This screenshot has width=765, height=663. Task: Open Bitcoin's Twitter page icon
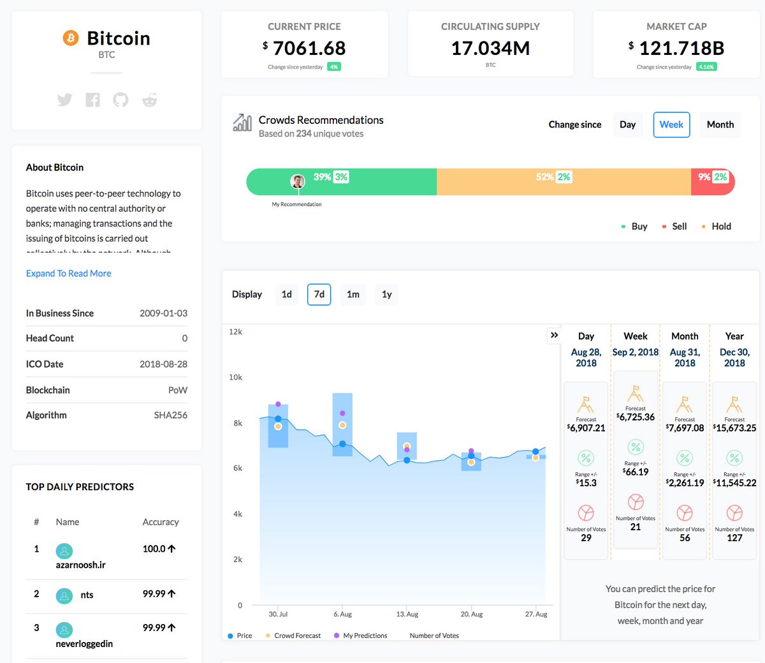tap(64, 100)
